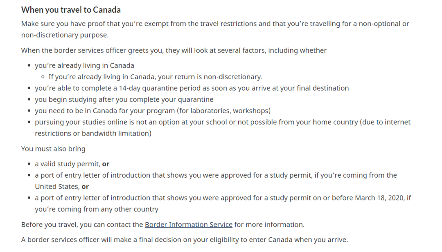Select the 'When the border services officer greets you' sentence
The height and width of the screenshot is (252, 442).
click(x=174, y=50)
